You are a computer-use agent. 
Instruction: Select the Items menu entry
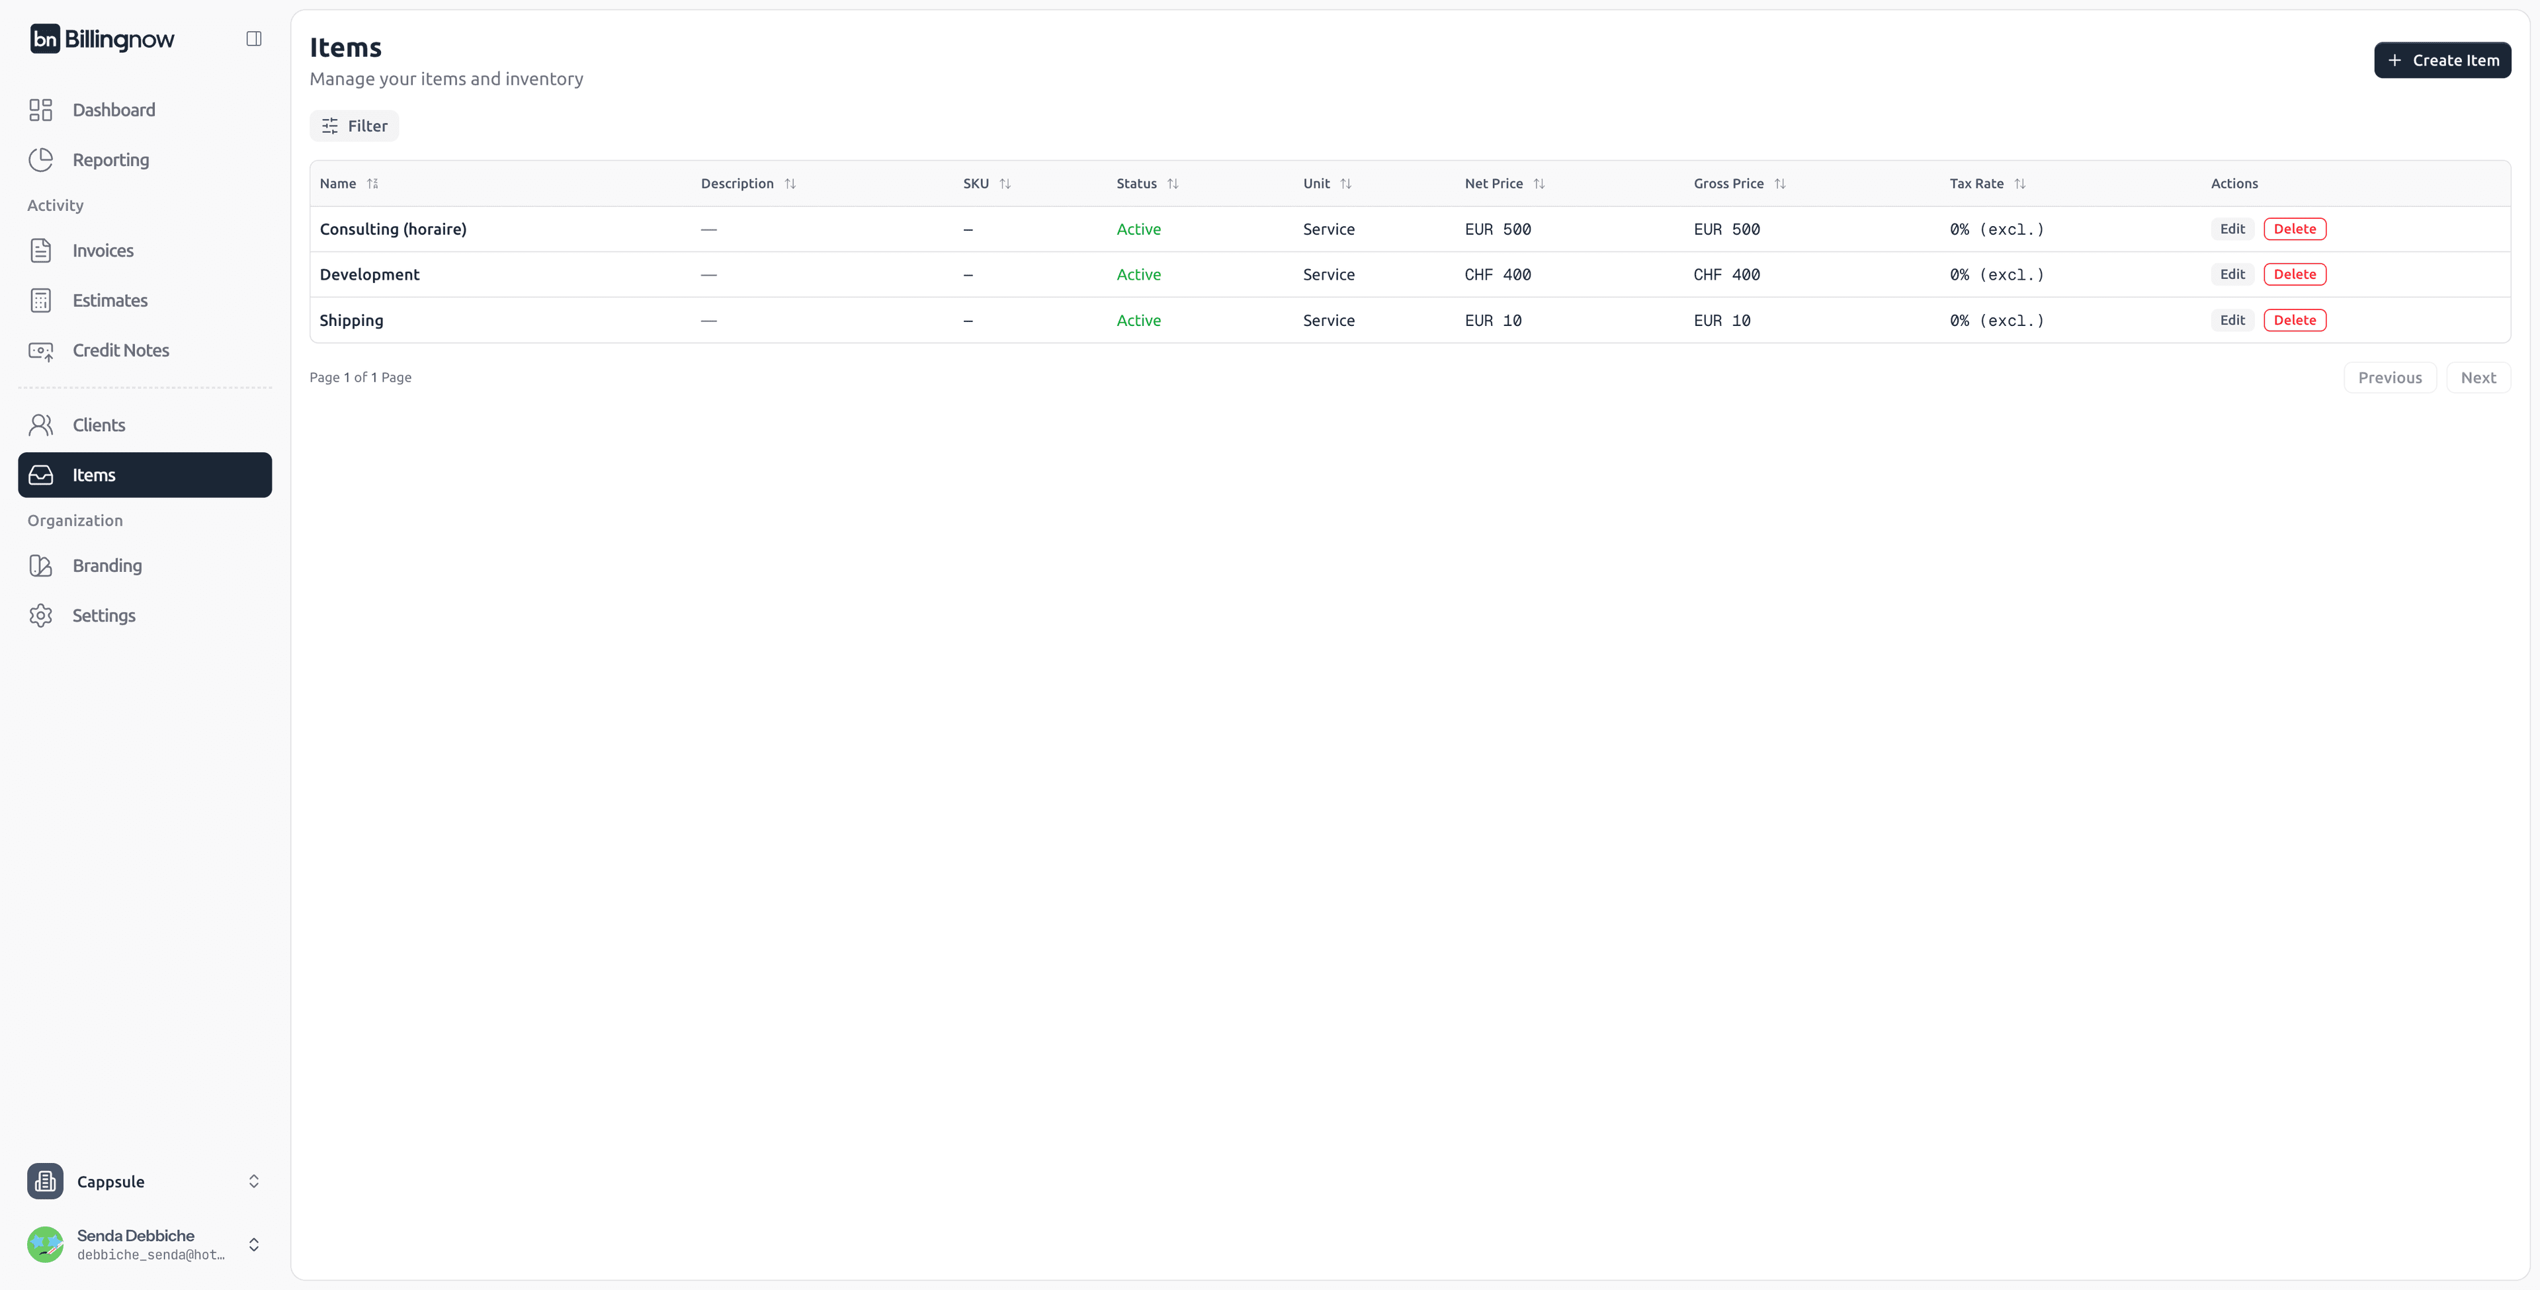tap(145, 475)
